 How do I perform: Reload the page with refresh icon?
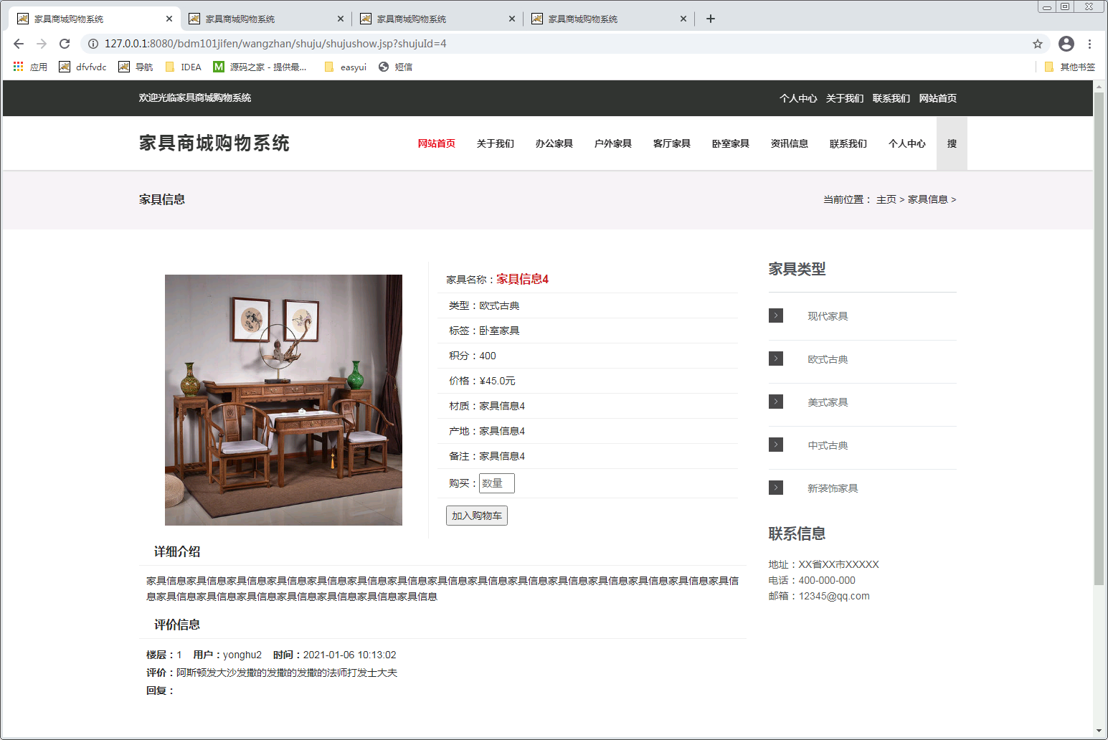[65, 44]
